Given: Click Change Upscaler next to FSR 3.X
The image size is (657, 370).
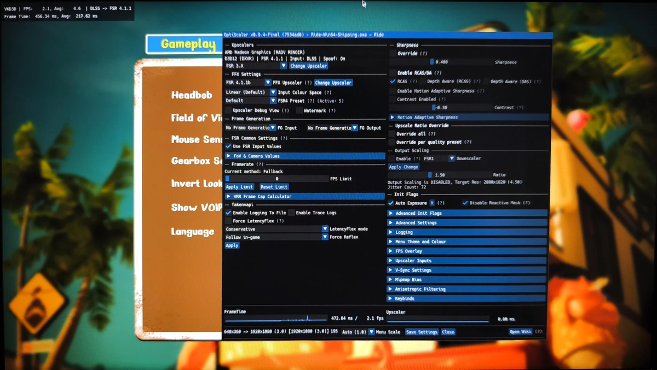Looking at the screenshot, I should pos(309,66).
